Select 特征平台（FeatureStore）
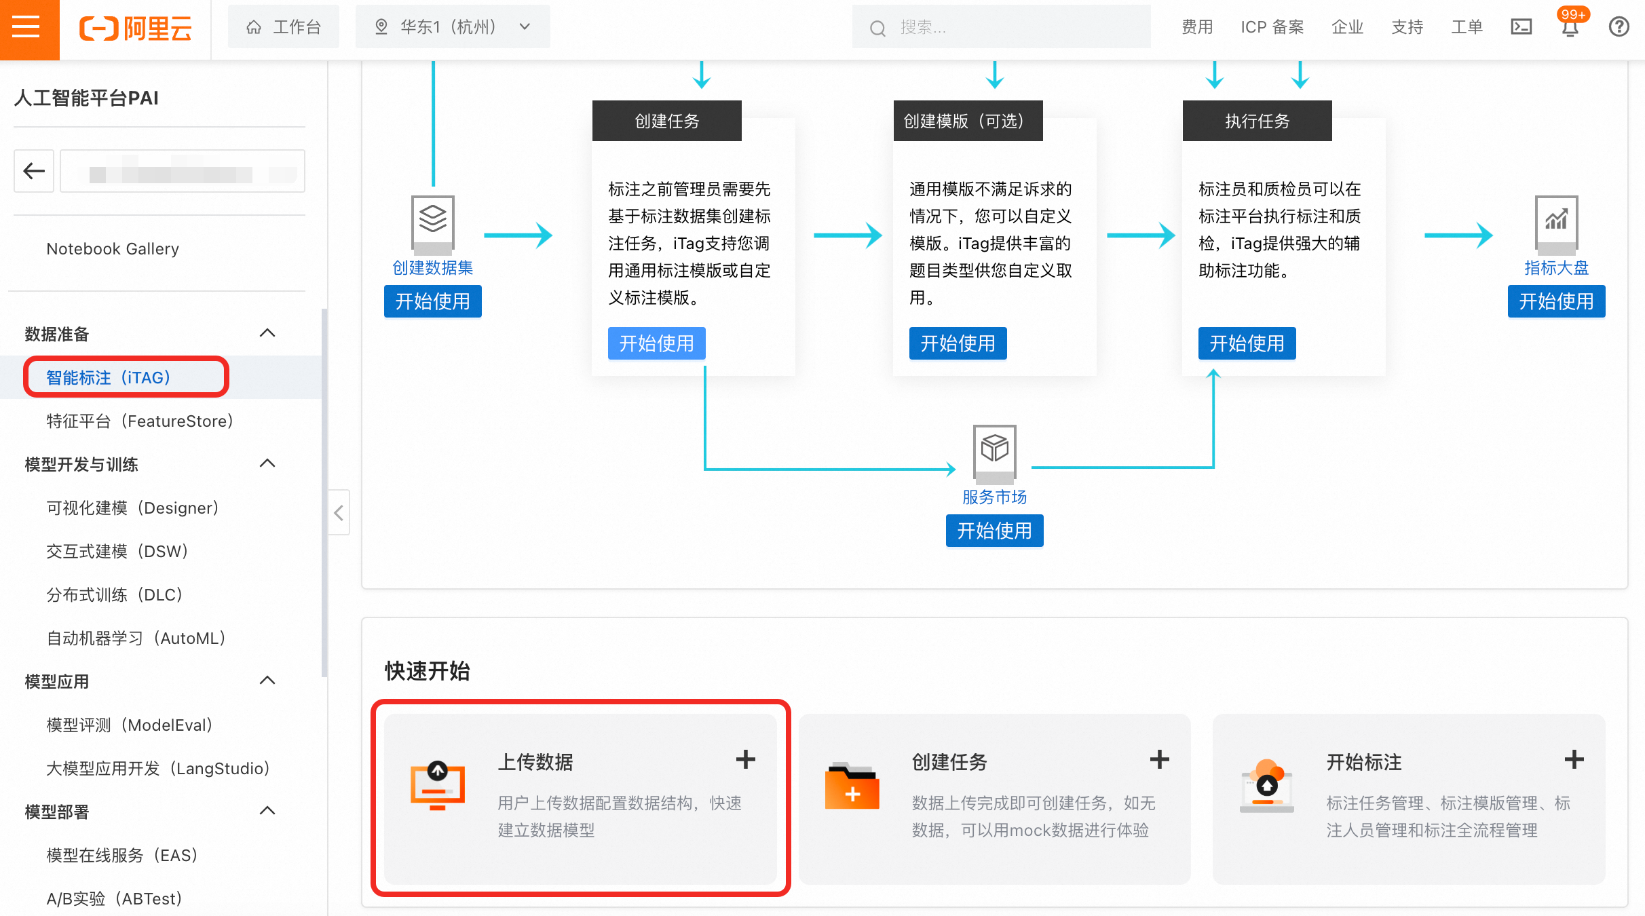 pos(140,421)
